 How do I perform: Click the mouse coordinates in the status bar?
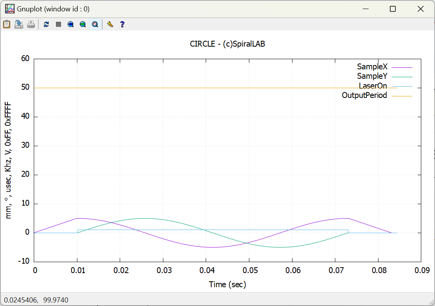[36, 300]
